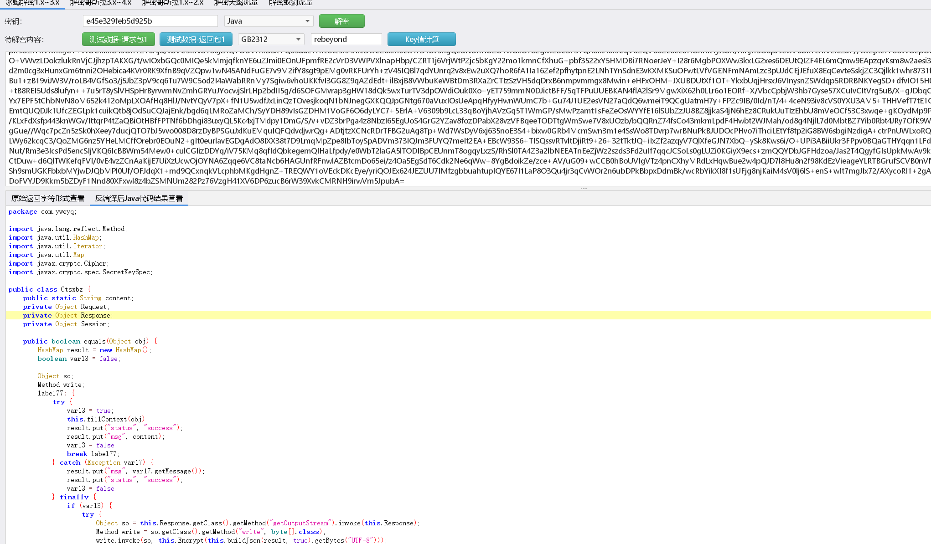Screen dimensions: 931x544
Task: Expand the Java language dropdown
Action: click(x=269, y=21)
